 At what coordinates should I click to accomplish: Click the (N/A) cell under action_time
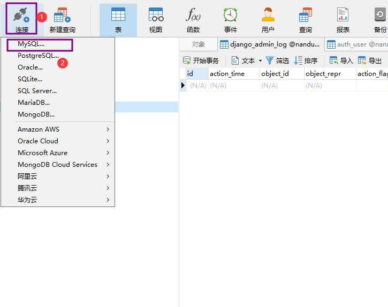(x=234, y=86)
